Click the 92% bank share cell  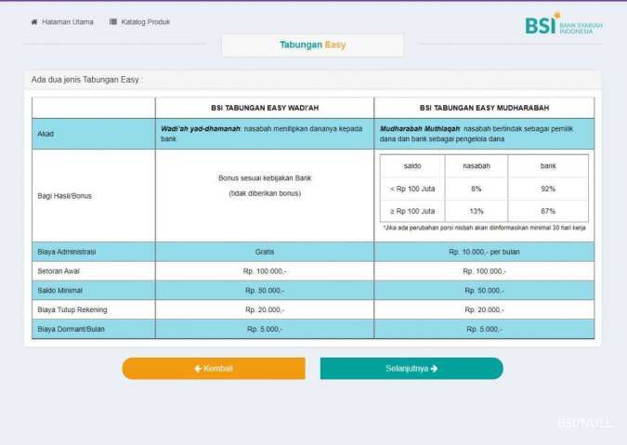click(548, 189)
